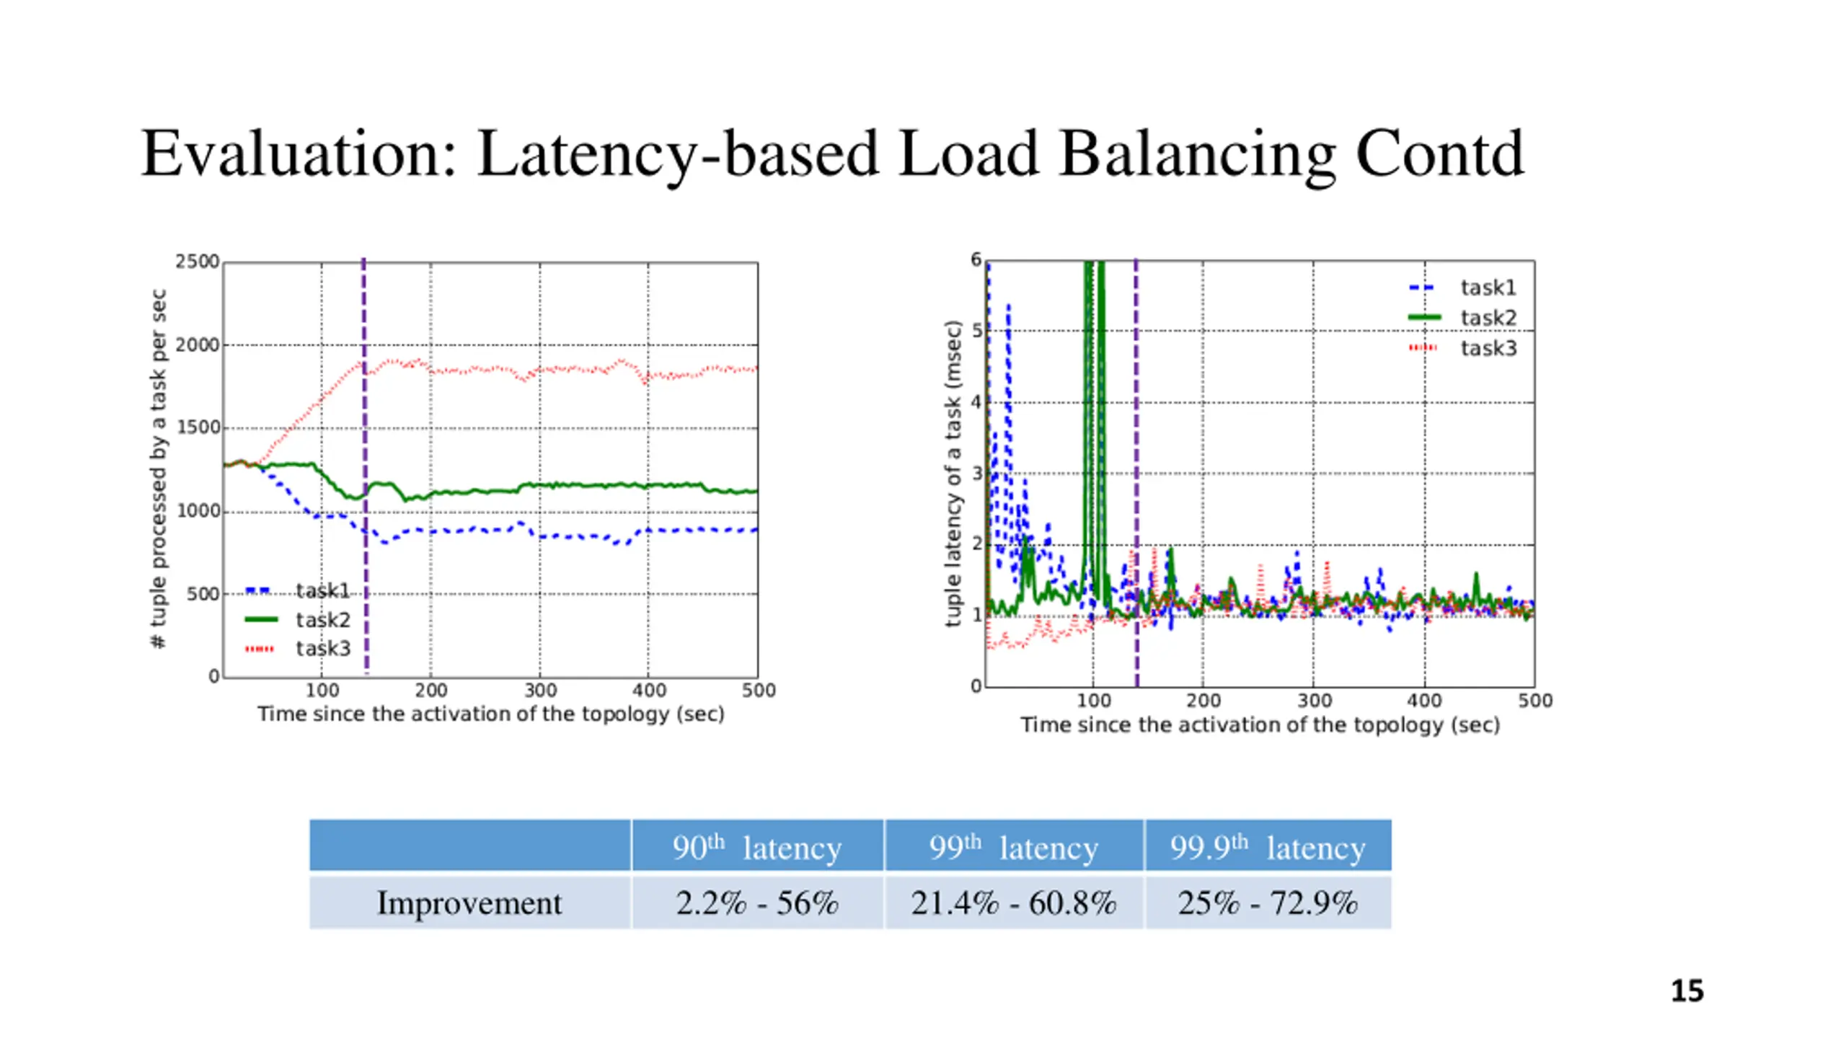Click the '2.2% - 56%' table cell
The height and width of the screenshot is (1038, 1846).
(x=757, y=902)
